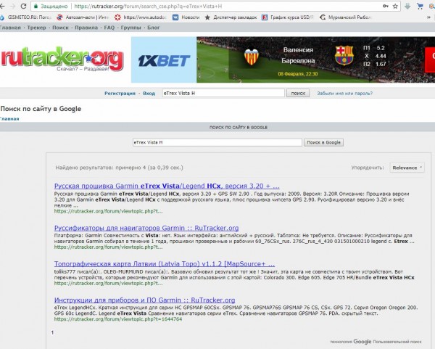Viewport: 435px width, 349px height.
Task: Open Русская прошивка Garmin eTrex Vista result
Action: (167, 186)
